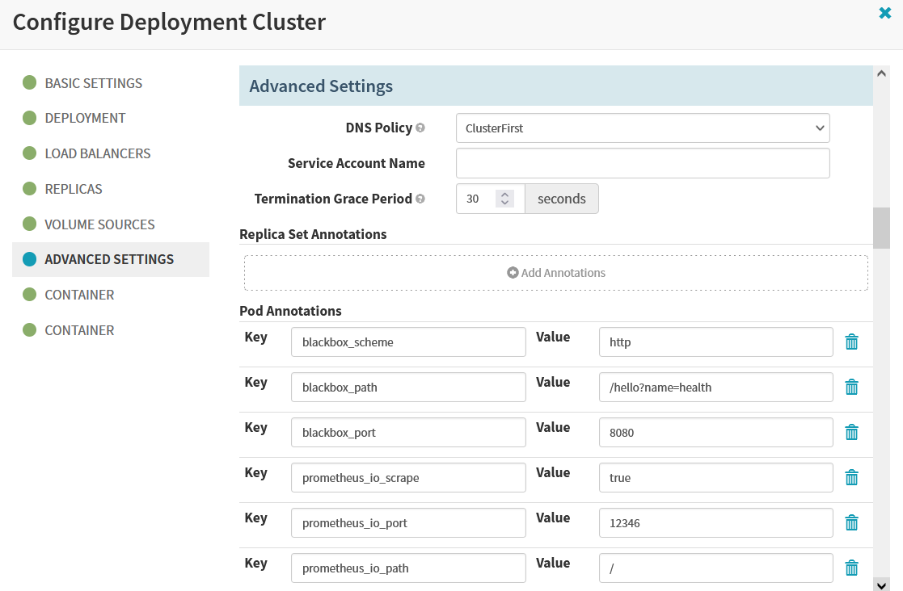Edit the blackbox_port key field

(x=408, y=432)
